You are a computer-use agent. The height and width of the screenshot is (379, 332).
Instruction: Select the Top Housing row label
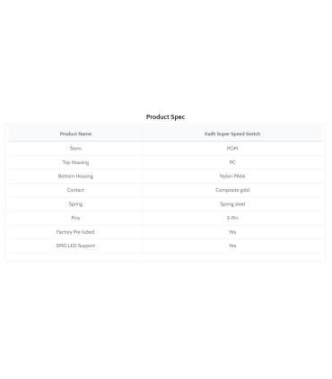tap(75, 162)
